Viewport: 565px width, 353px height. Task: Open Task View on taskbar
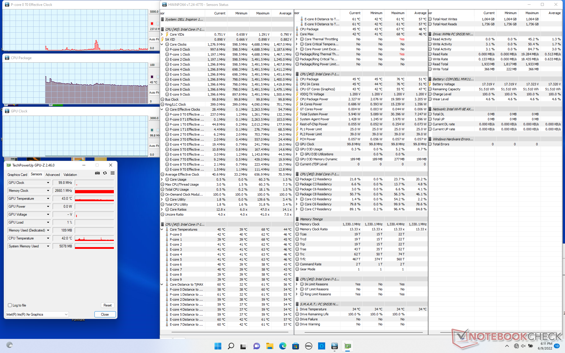tap(243, 346)
